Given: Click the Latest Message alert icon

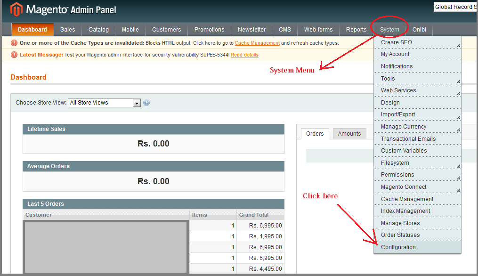Looking at the screenshot, I should coord(14,55).
